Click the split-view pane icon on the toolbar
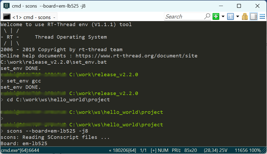Screen dimensions: 267x154 pyautogui.click(x=253, y=16)
